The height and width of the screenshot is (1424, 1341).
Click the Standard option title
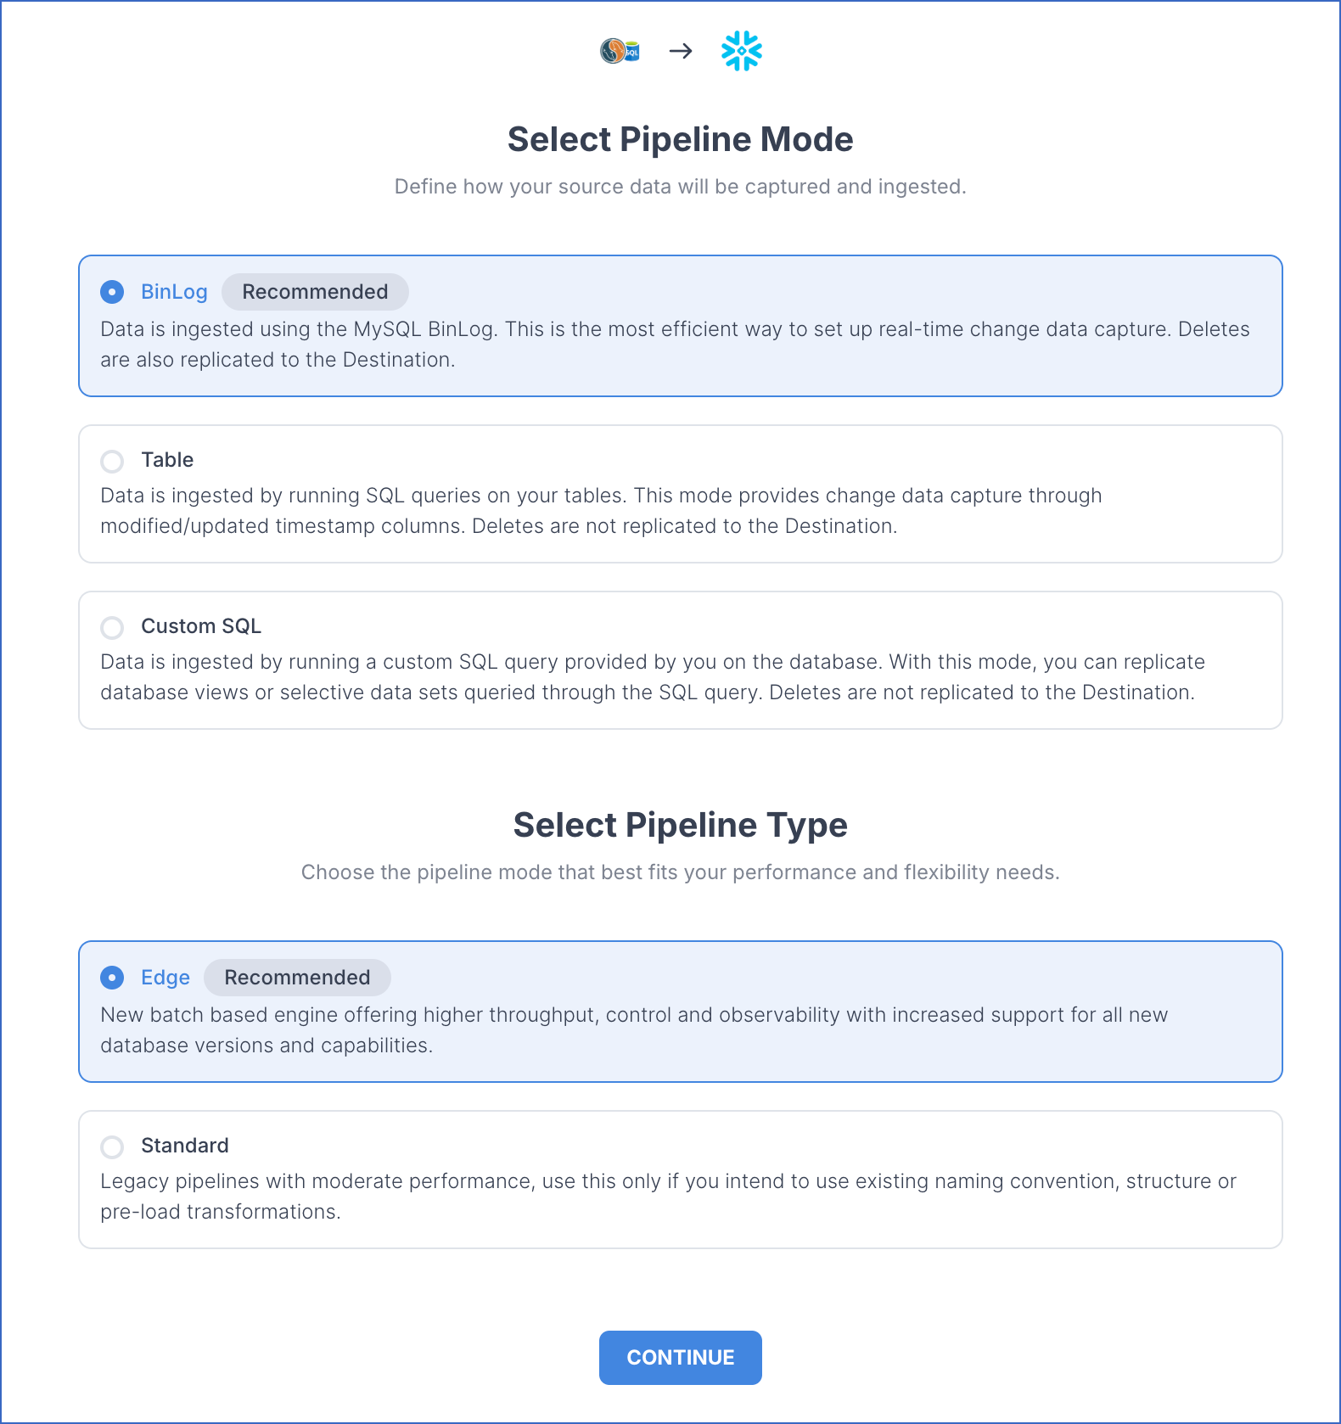coord(185,1146)
